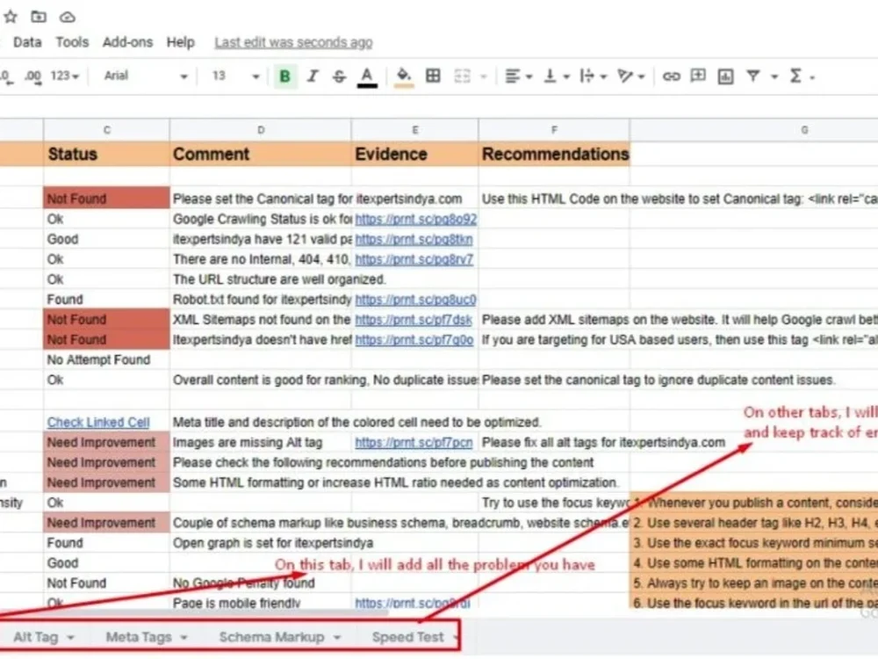
Task: Click the insert chart icon
Action: [x=725, y=76]
